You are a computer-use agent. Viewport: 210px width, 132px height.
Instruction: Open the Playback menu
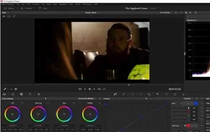62,4
